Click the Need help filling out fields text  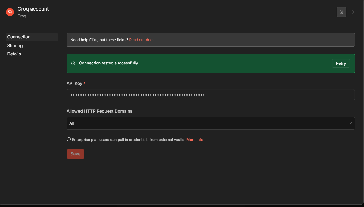(99, 40)
